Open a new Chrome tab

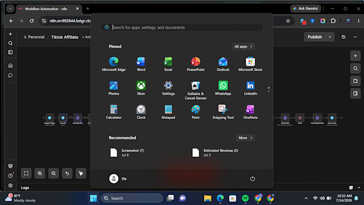87,9
